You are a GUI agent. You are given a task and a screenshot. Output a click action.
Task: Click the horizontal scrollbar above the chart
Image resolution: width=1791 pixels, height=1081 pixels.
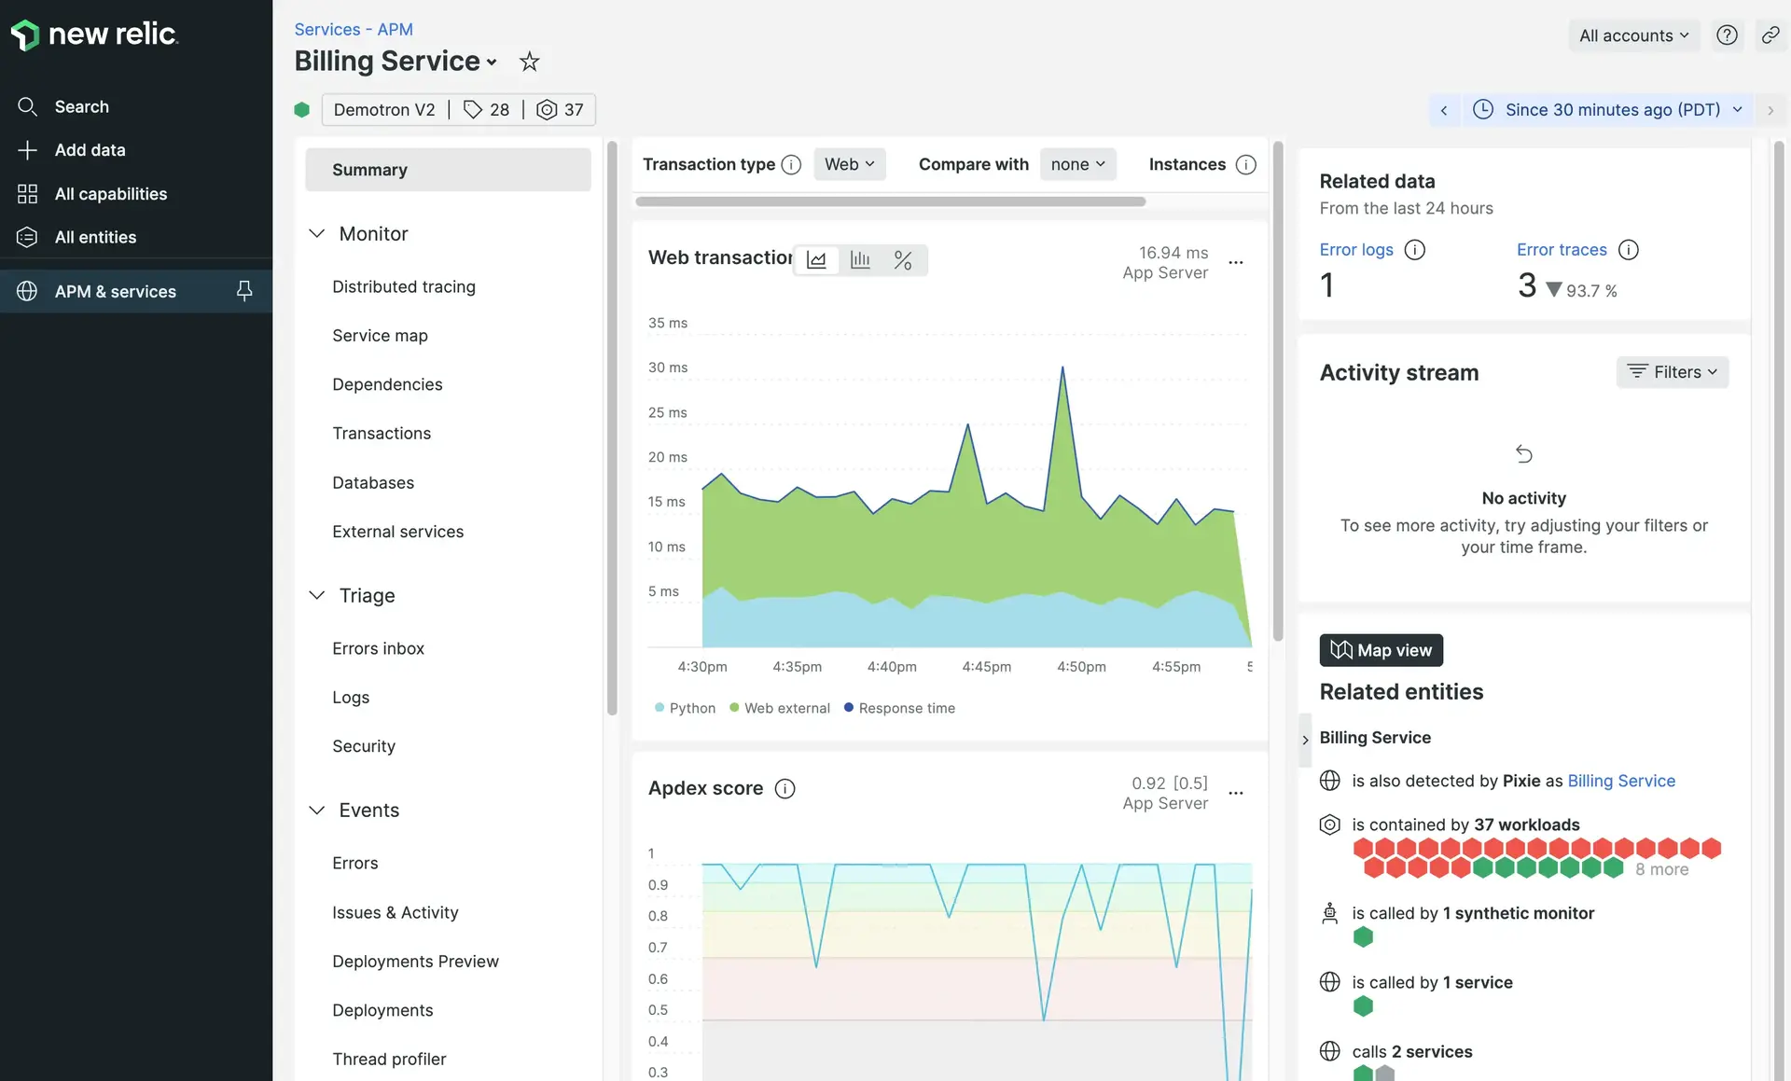coord(891,201)
